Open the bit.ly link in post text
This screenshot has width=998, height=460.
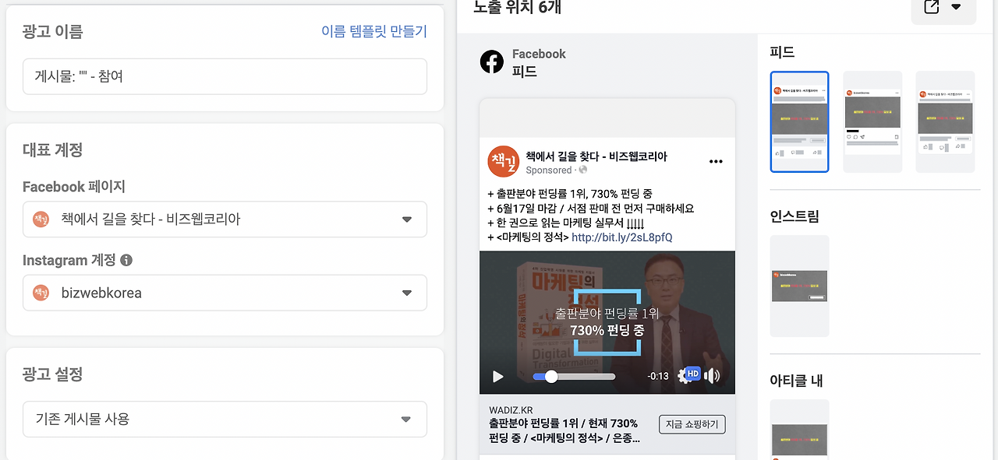(x=621, y=237)
